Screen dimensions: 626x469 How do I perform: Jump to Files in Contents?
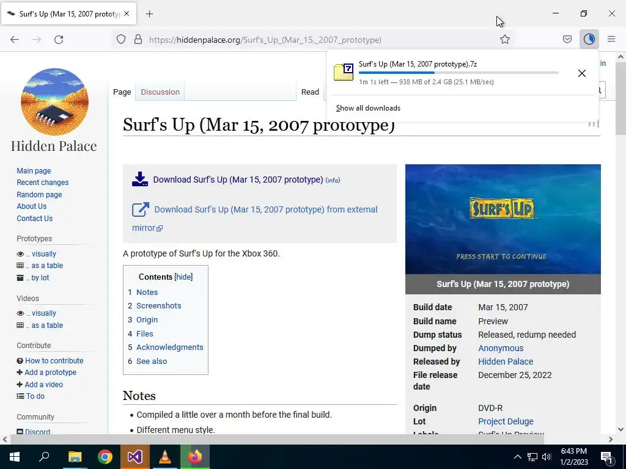tap(144, 334)
